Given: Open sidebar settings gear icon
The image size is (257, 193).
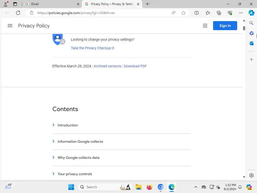Looking at the screenshot, I should [251, 175].
